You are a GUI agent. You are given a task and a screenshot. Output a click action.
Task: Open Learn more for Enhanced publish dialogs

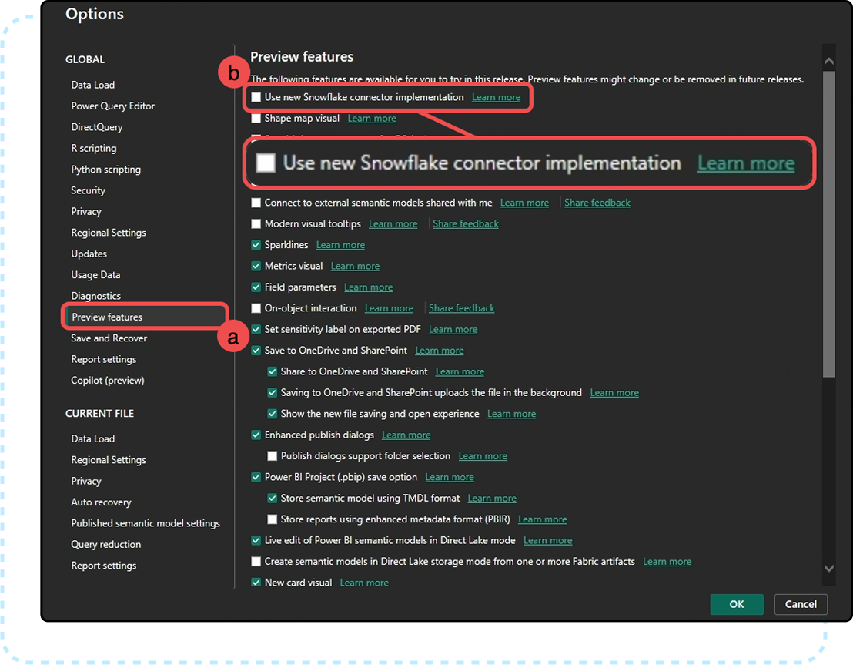coord(406,435)
